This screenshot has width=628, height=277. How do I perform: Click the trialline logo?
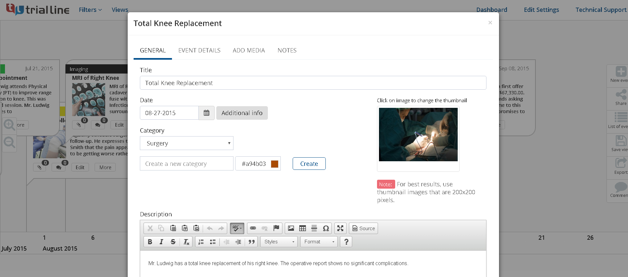(x=38, y=10)
